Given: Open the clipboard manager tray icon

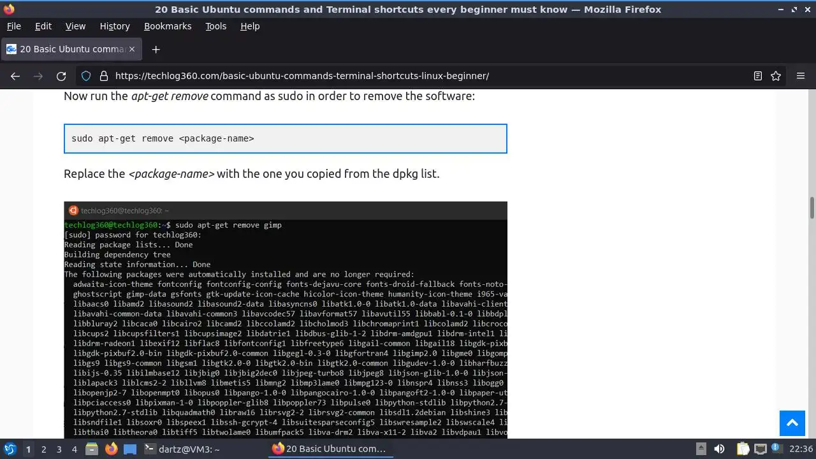Looking at the screenshot, I should [x=743, y=449].
